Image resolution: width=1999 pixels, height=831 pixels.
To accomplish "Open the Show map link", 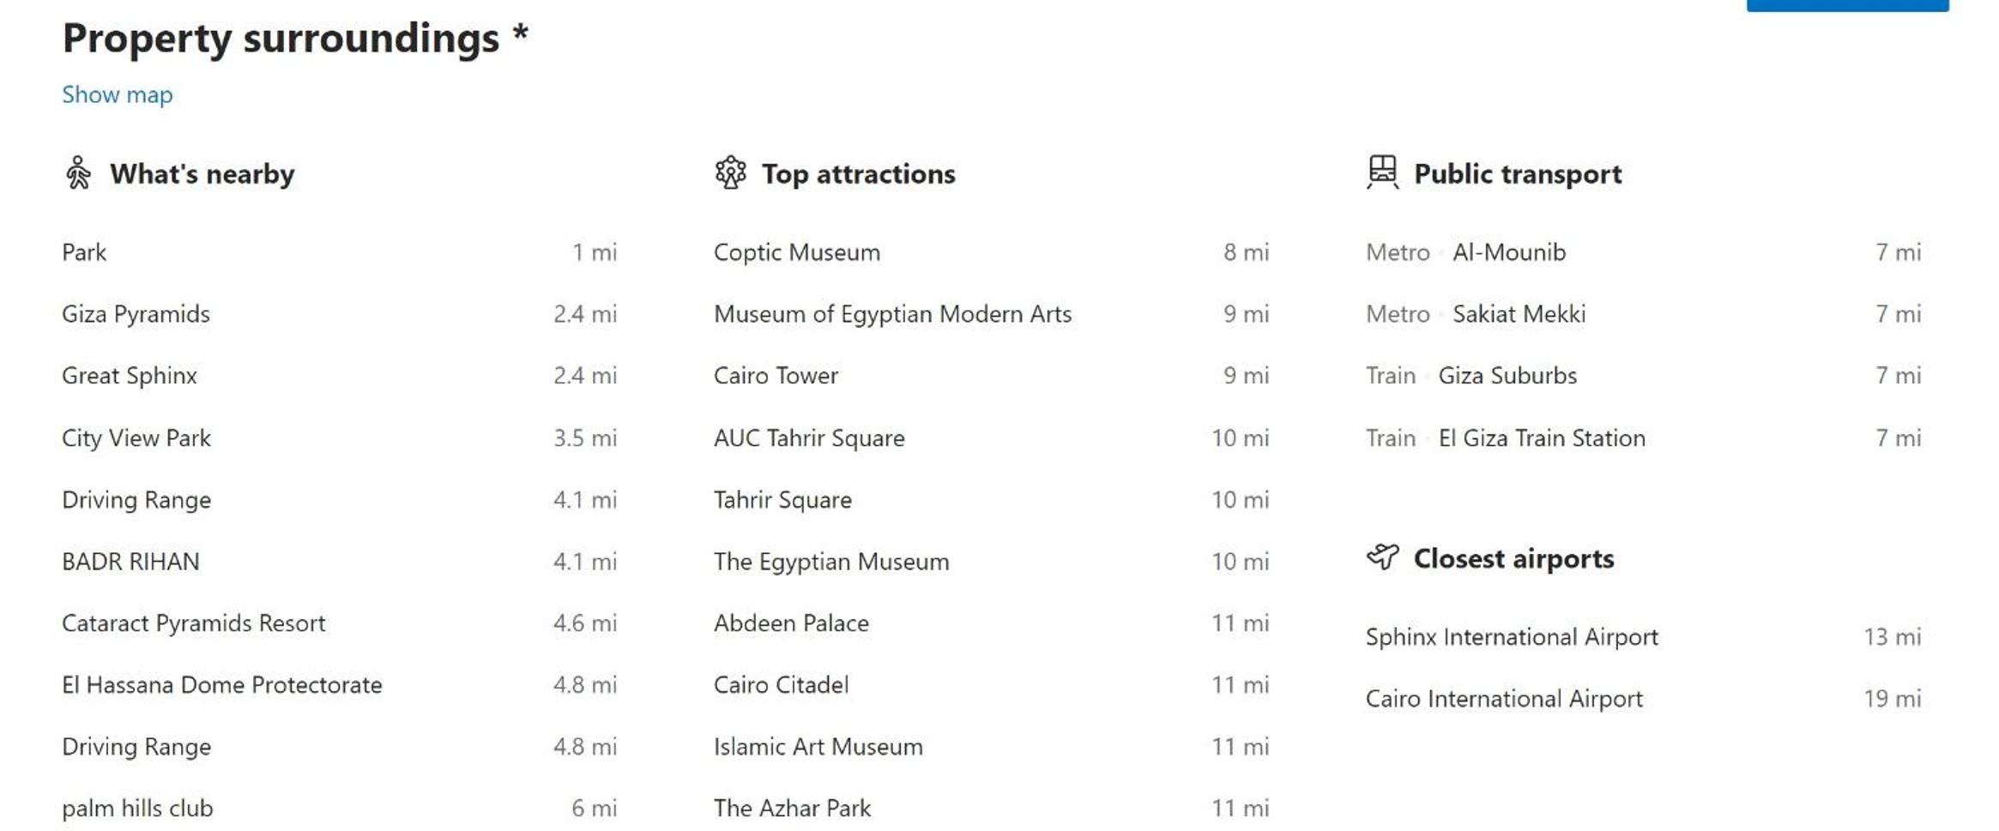I will [117, 94].
